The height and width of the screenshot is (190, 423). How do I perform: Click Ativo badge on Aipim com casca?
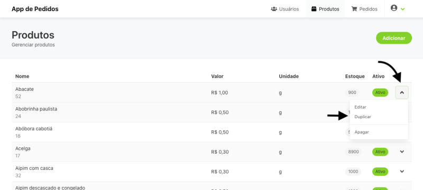click(380, 172)
